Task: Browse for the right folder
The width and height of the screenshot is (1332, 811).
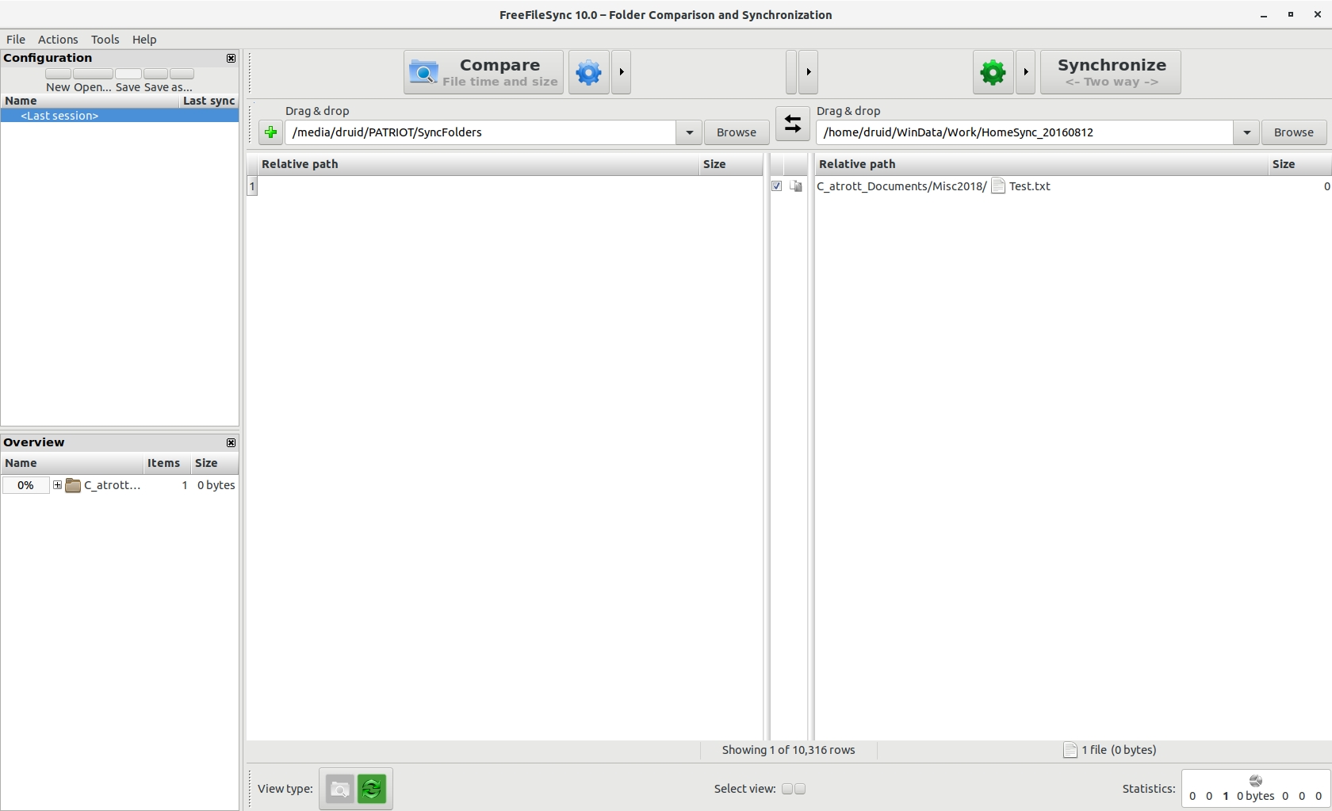Action: coord(1294,132)
